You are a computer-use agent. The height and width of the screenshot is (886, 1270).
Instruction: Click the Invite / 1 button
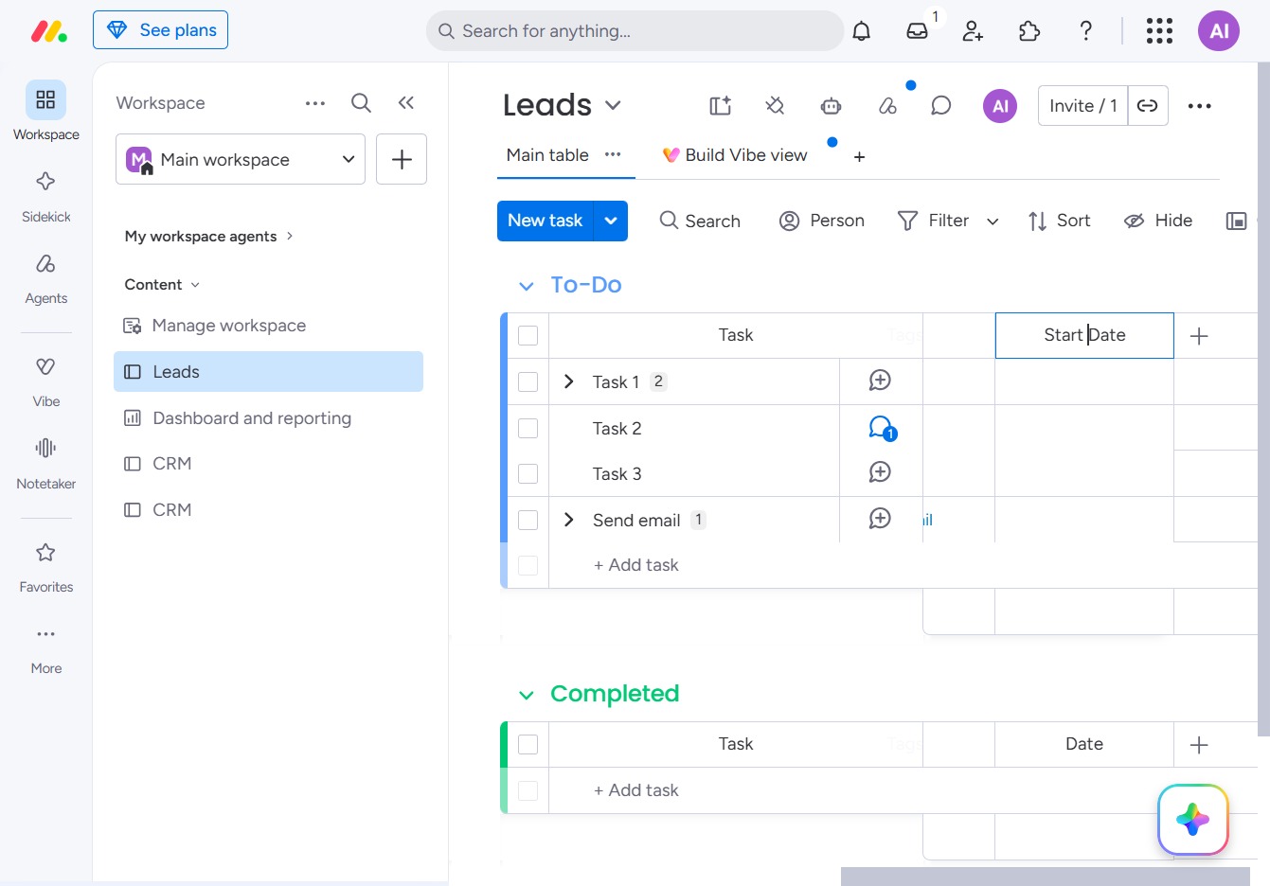[1082, 106]
